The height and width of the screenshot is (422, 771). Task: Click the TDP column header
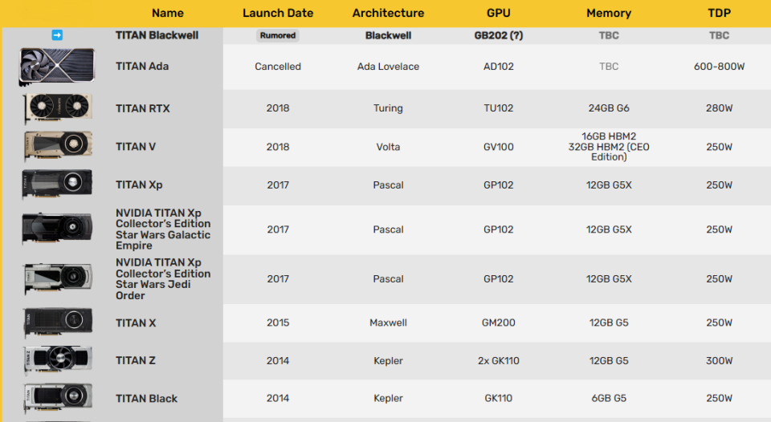tap(720, 14)
